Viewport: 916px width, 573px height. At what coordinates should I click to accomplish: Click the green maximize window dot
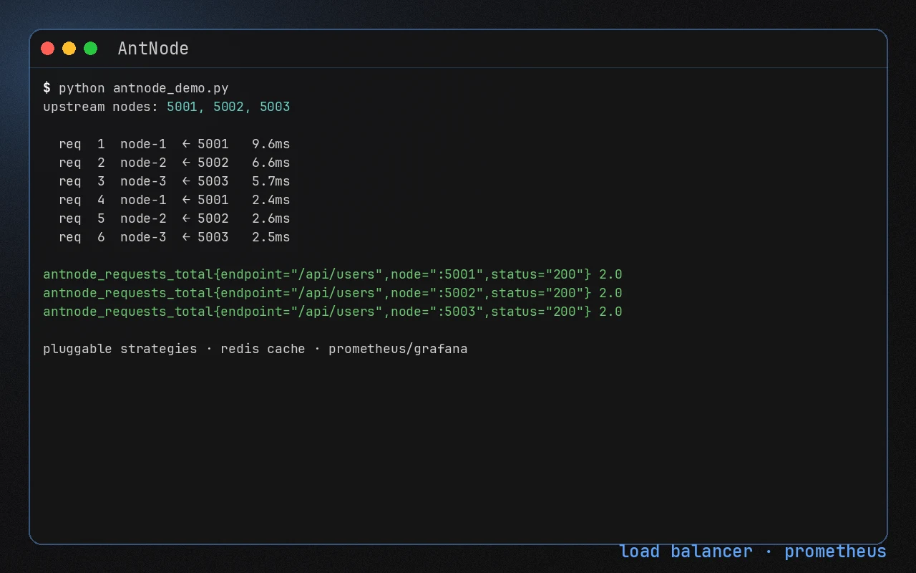point(91,49)
